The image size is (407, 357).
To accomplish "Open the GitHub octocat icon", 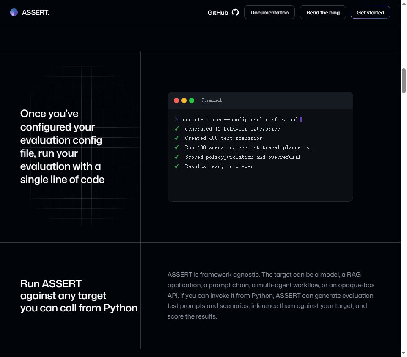I will coord(235,12).
